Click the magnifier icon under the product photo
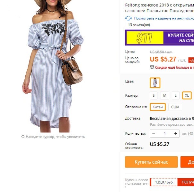The image size is (194, 192). (x=23, y=137)
